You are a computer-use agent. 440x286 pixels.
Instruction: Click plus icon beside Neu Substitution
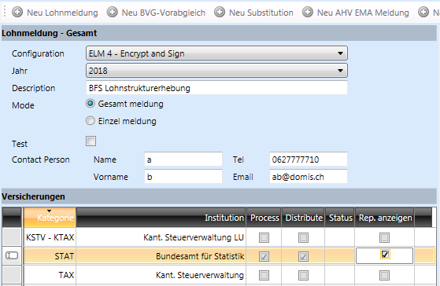click(220, 13)
